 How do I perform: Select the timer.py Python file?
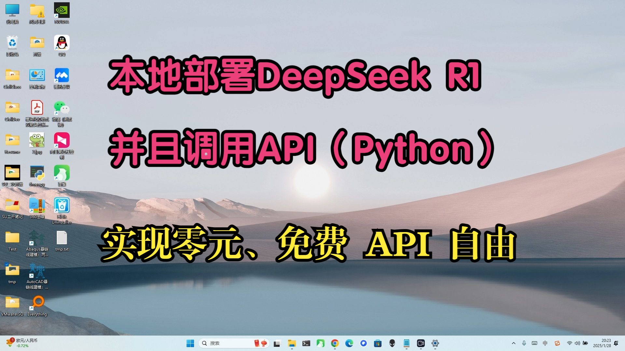(37, 176)
